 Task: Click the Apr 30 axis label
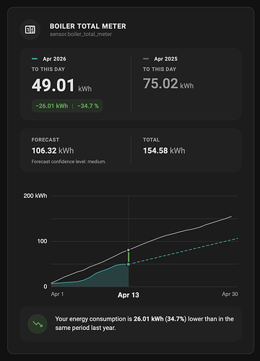click(x=230, y=294)
